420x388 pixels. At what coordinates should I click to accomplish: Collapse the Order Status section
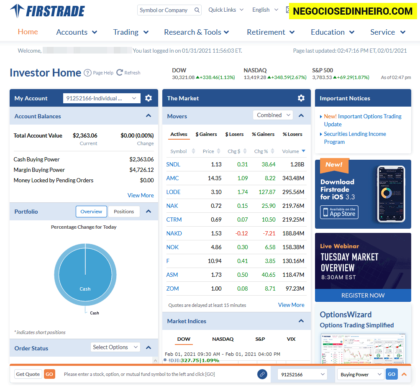click(149, 347)
